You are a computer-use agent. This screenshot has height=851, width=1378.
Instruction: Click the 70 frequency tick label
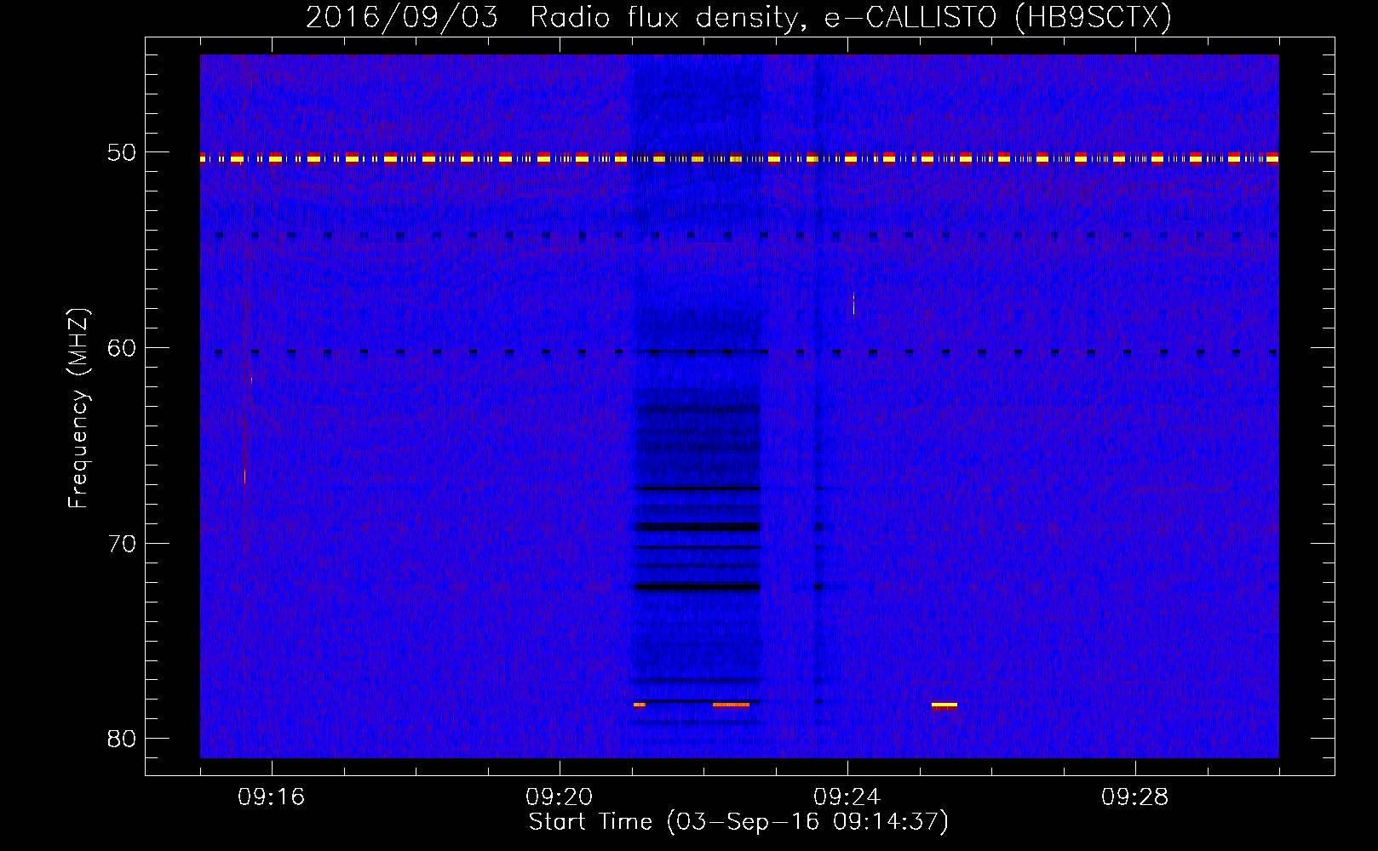tap(122, 544)
